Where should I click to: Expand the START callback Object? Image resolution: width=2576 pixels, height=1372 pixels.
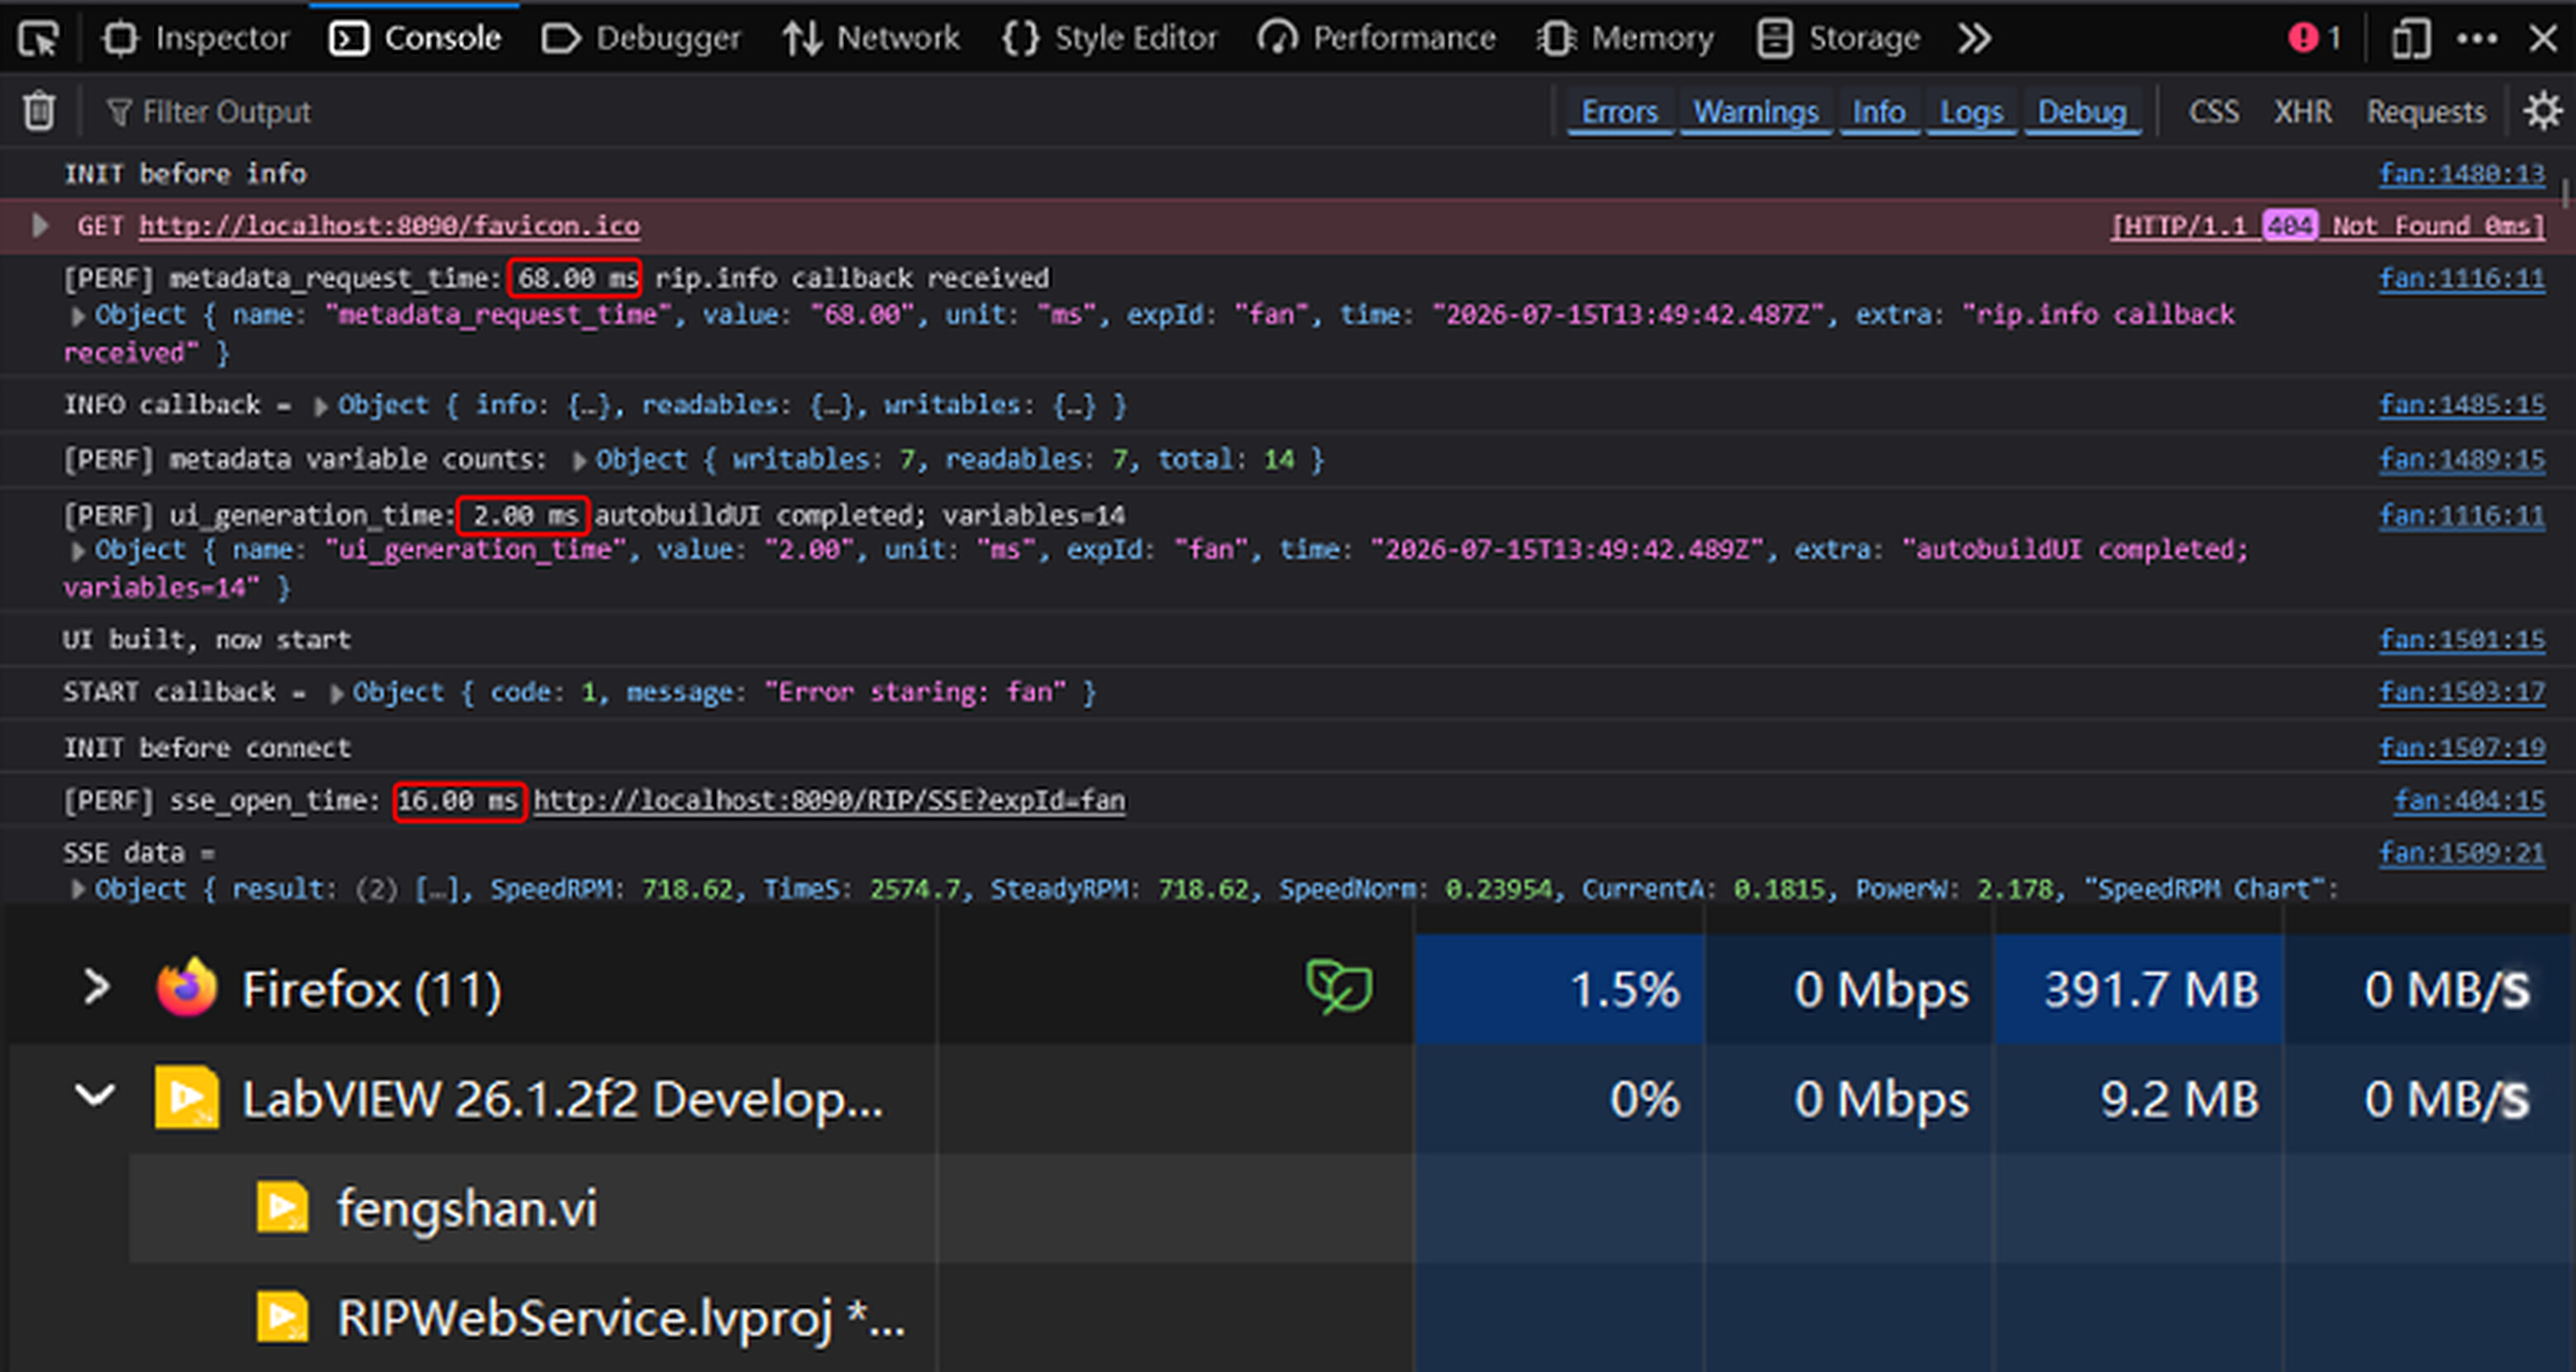337,694
